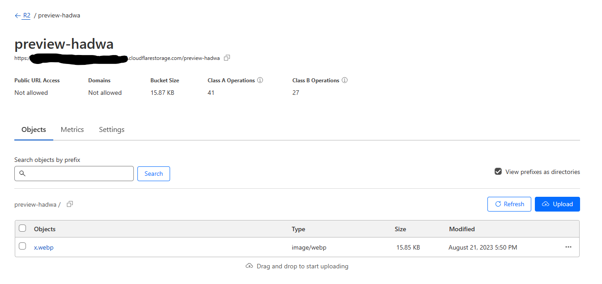
Task: Click the Search button
Action: click(154, 174)
